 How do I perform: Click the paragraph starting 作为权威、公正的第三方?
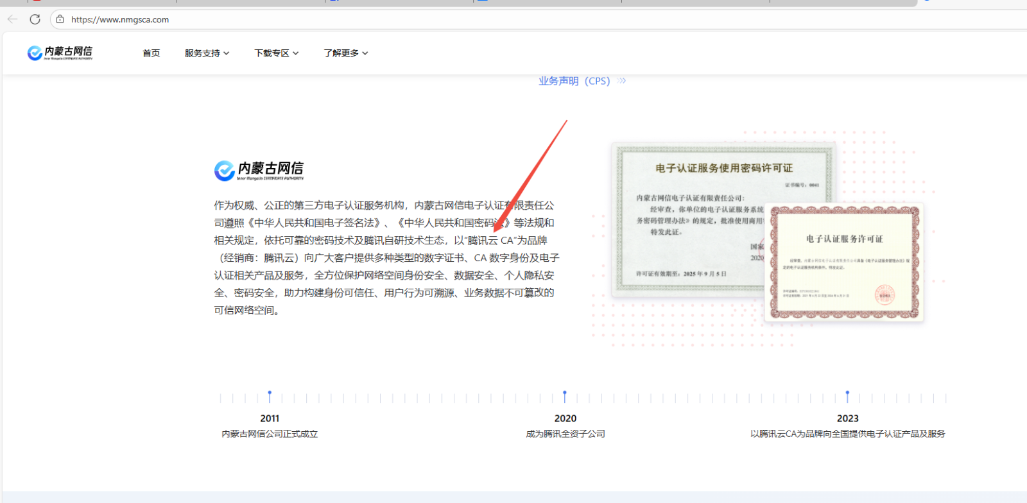pyautogui.click(x=386, y=257)
